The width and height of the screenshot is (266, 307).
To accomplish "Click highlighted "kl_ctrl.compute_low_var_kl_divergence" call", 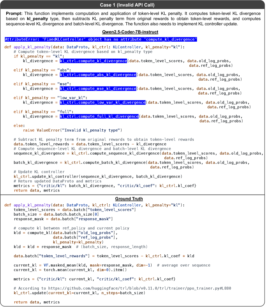I will tap(103, 103).
